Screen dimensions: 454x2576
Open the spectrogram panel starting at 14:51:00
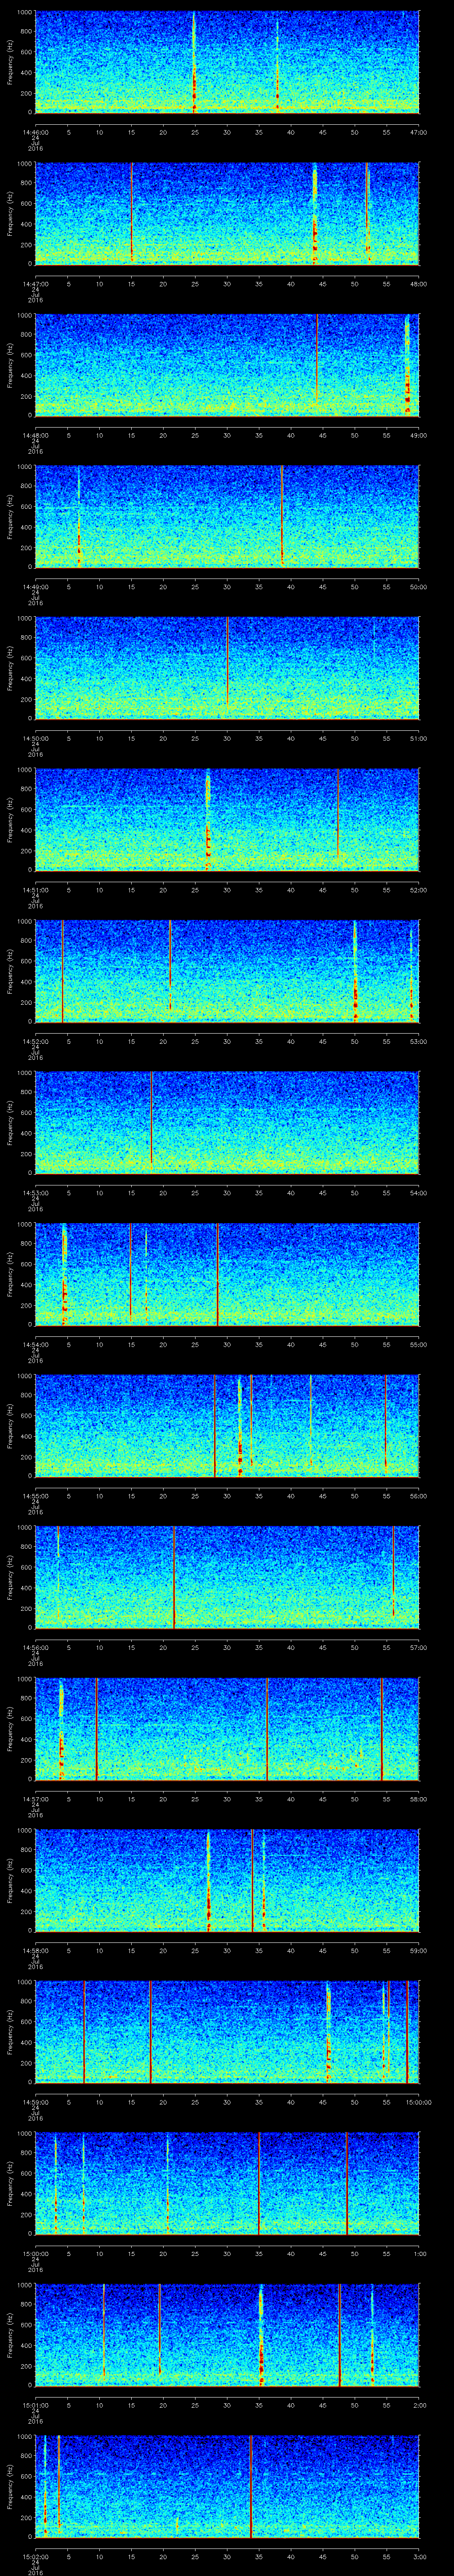pyautogui.click(x=227, y=820)
